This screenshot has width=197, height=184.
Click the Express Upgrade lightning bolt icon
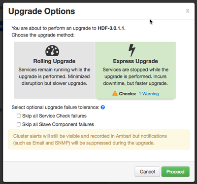(x=132, y=50)
